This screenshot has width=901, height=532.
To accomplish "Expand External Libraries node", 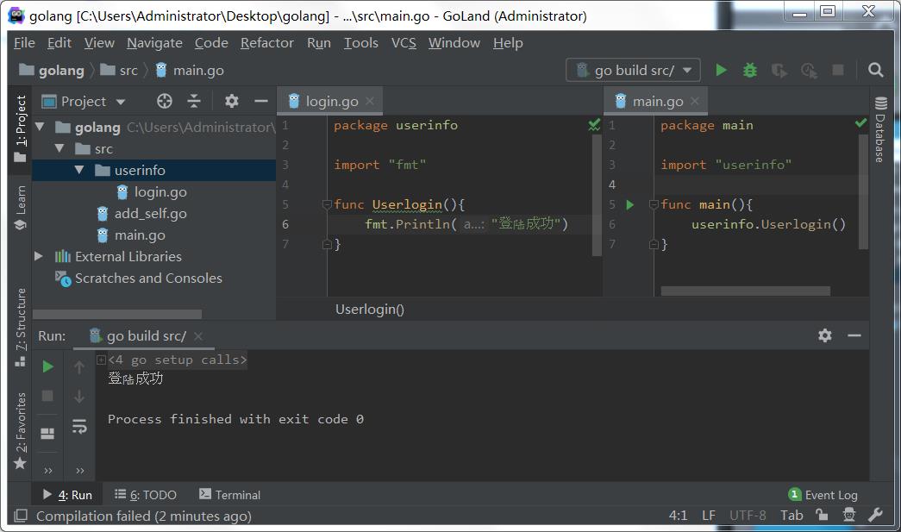I will click(x=39, y=256).
